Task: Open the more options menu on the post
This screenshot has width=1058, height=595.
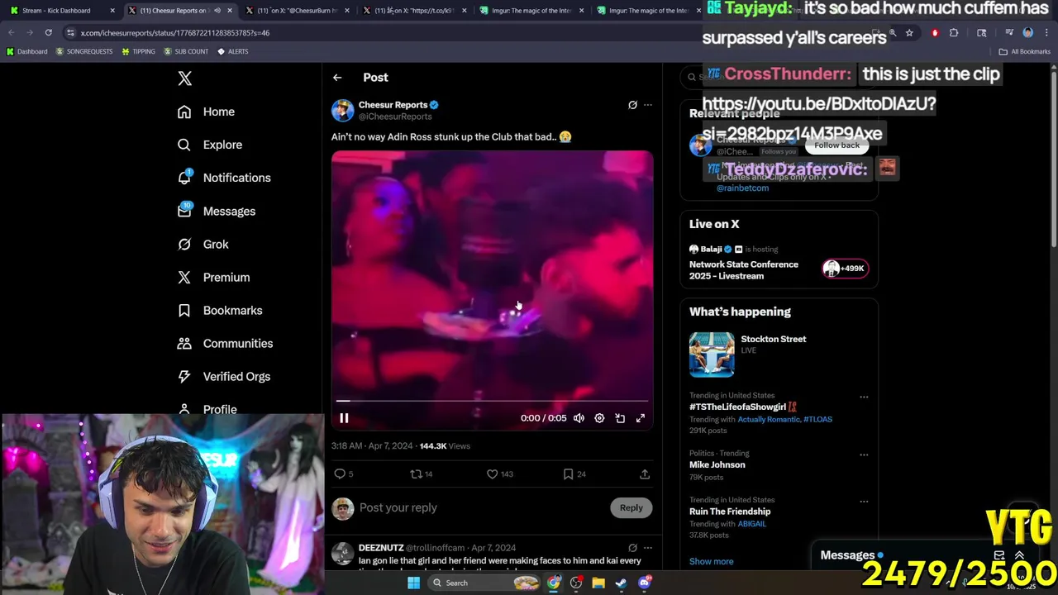Action: coord(648,105)
